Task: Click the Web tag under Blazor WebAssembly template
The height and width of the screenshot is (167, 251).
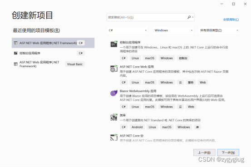Action: 191,107
